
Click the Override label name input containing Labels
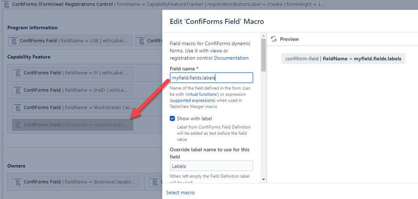(211, 166)
